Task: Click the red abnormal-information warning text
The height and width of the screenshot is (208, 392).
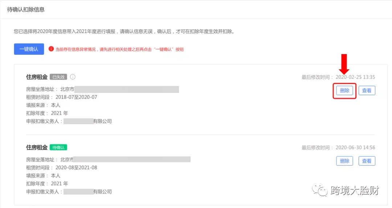Action: [x=119, y=49]
